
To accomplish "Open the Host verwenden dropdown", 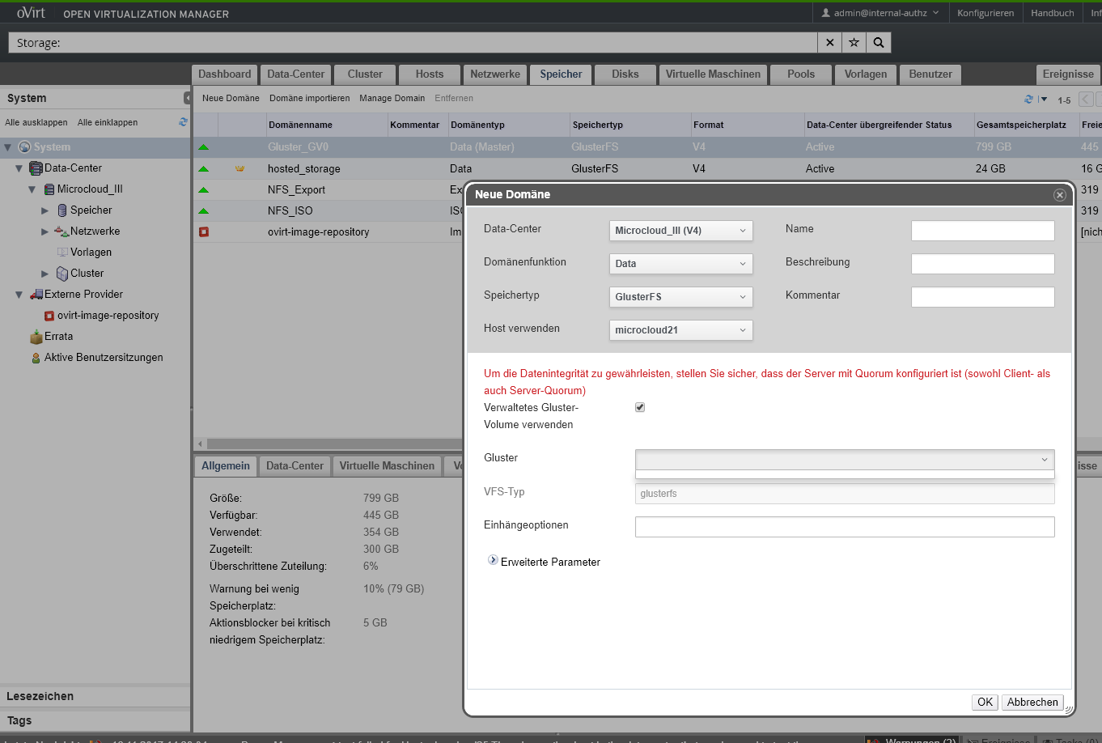I will 680,330.
